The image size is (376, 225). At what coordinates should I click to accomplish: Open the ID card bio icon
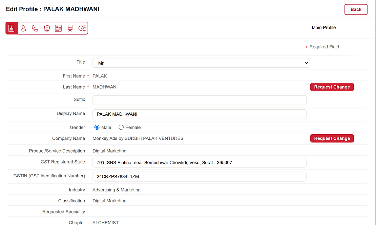[x=58, y=28]
